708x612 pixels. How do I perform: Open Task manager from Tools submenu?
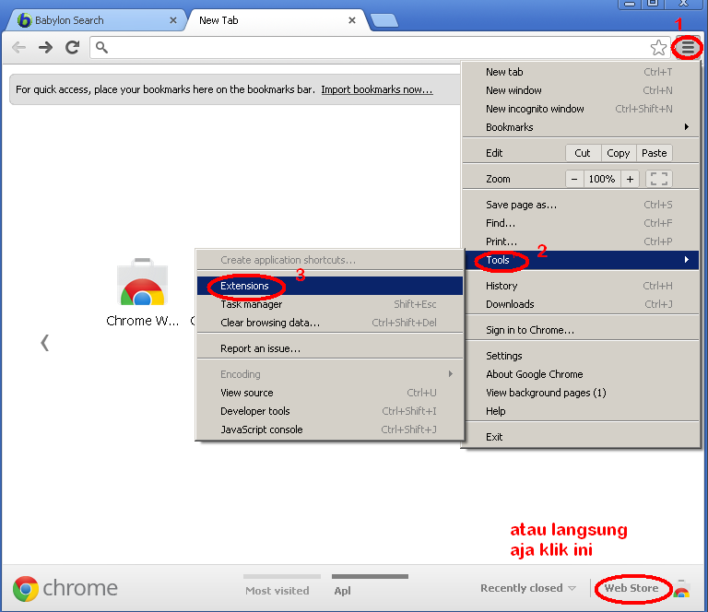click(x=330, y=304)
